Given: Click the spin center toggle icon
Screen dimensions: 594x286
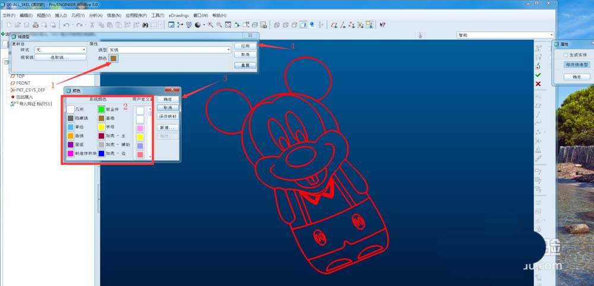Looking at the screenshot, I should pyautogui.click(x=179, y=25).
